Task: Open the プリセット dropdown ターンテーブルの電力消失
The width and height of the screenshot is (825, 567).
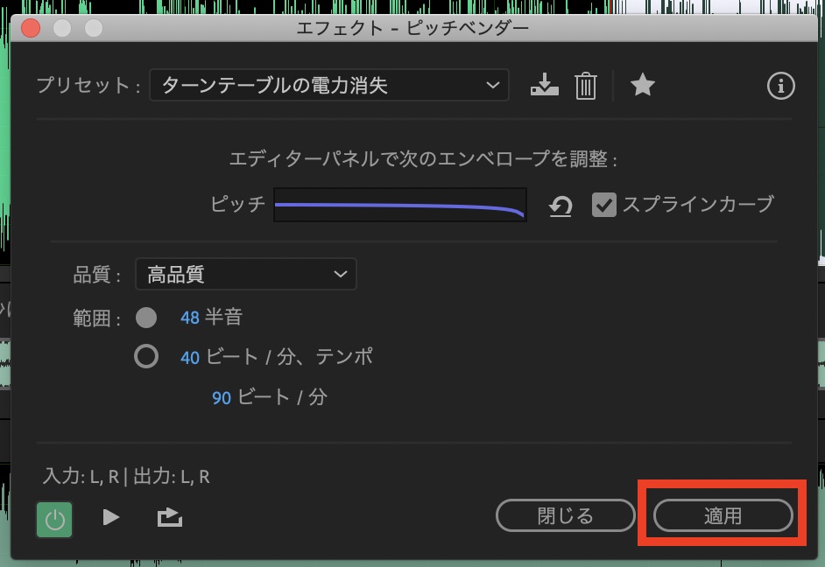Action: [x=329, y=85]
